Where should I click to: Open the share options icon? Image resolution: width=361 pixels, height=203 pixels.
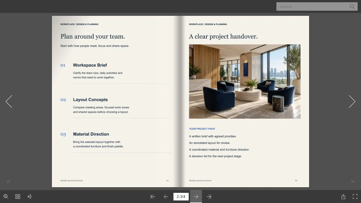point(343,197)
